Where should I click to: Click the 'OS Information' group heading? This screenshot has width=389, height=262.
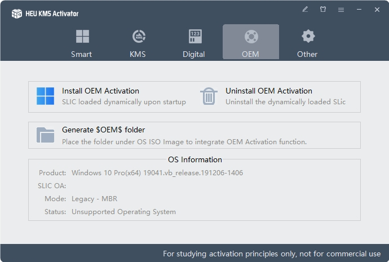tap(195, 159)
